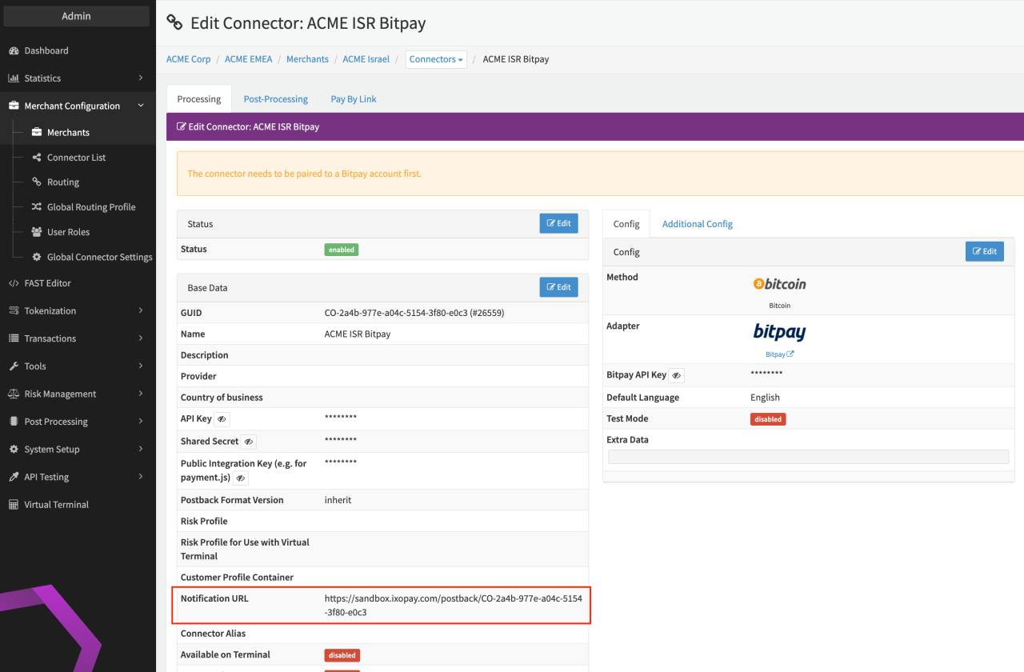Viewport: 1024px width, 672px height.
Task: Open the Connectors breadcrumb dropdown
Action: click(436, 59)
